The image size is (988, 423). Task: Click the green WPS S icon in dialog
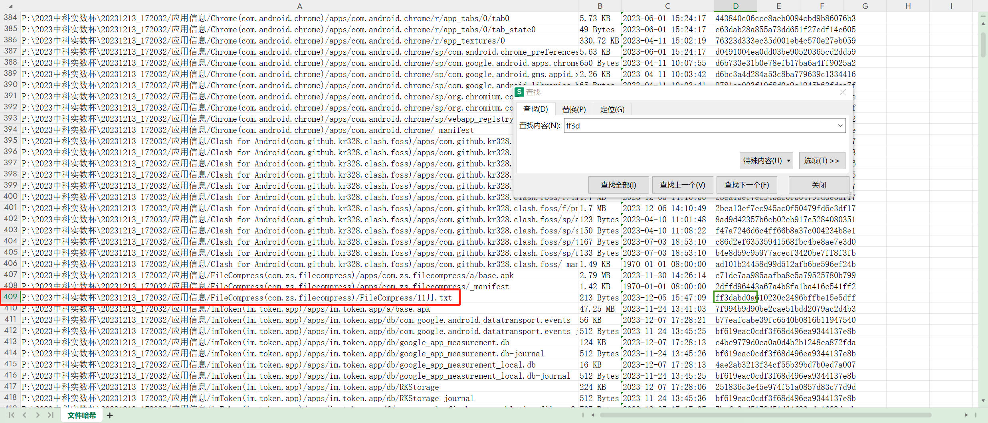click(519, 92)
